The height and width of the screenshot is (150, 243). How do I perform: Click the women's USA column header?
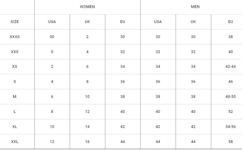coord(52,22)
